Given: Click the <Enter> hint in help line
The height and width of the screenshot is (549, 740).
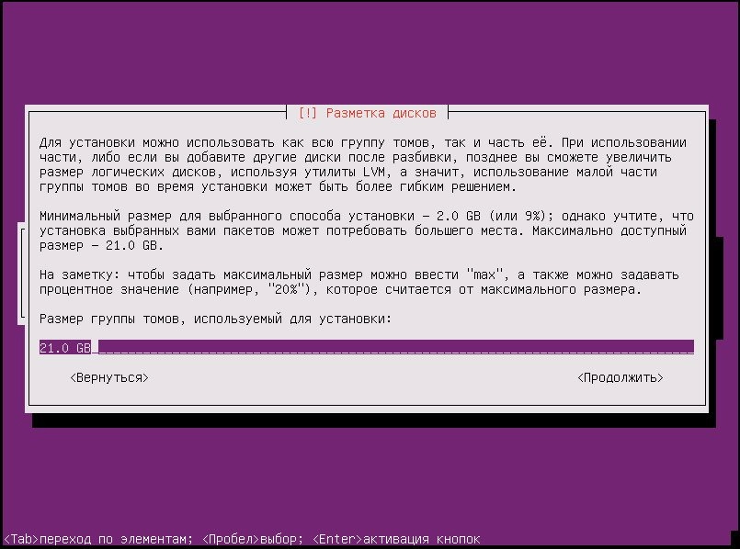Looking at the screenshot, I should click(337, 538).
